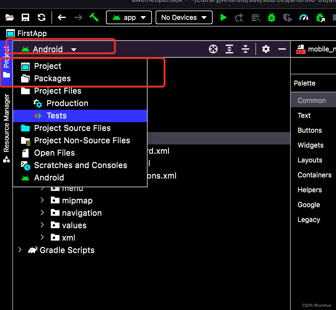The width and height of the screenshot is (336, 310).
Task: Select the Buttons palette category
Action: (x=313, y=130)
